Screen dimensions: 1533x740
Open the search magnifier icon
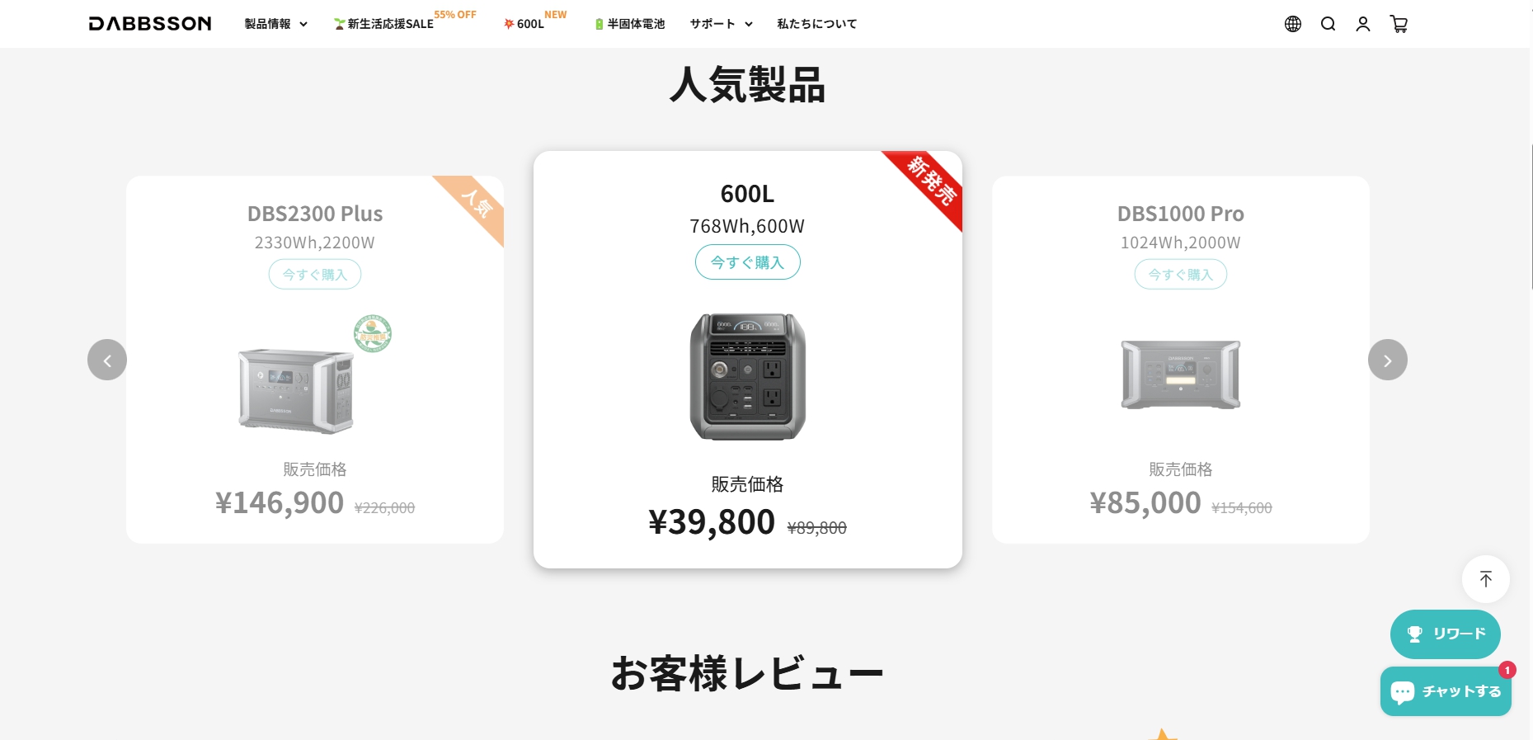pos(1328,24)
